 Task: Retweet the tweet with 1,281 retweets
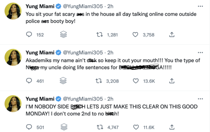[100, 35]
